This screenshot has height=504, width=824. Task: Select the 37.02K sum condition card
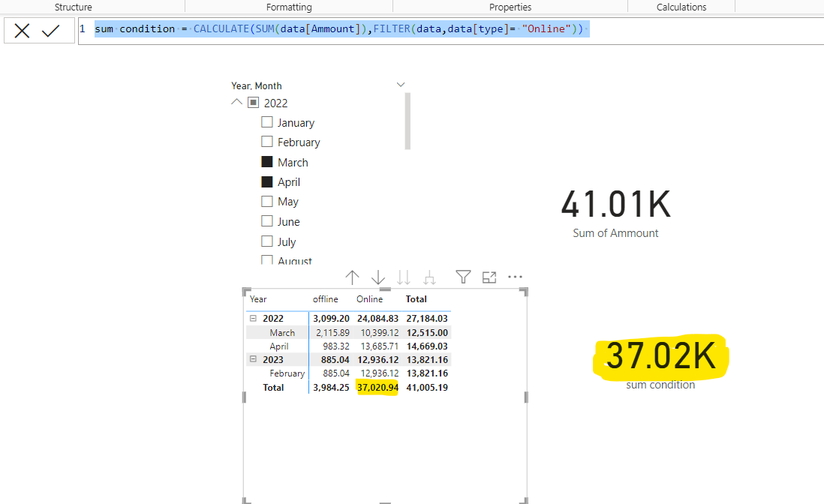[660, 364]
